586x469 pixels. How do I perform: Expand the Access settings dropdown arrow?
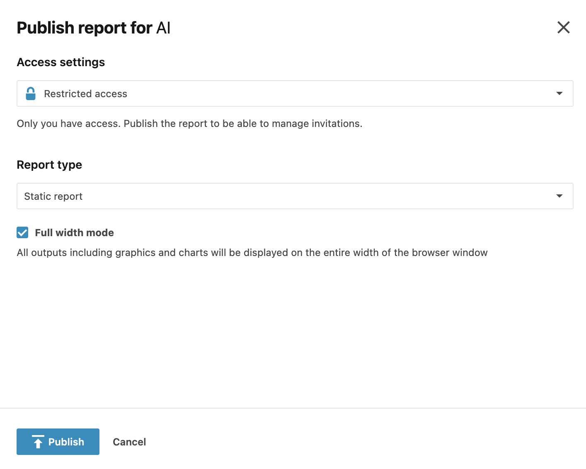(559, 93)
